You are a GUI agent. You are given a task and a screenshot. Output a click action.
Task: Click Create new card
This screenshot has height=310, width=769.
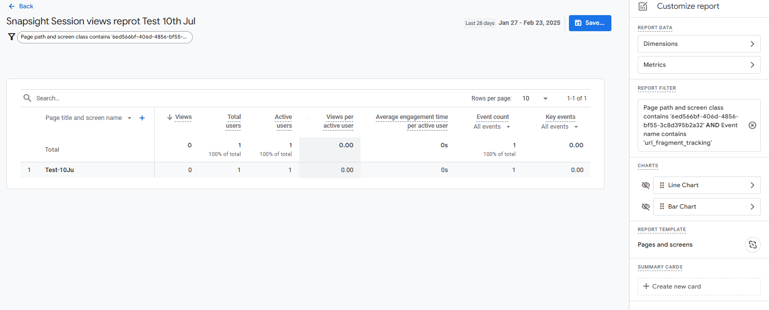(x=699, y=287)
